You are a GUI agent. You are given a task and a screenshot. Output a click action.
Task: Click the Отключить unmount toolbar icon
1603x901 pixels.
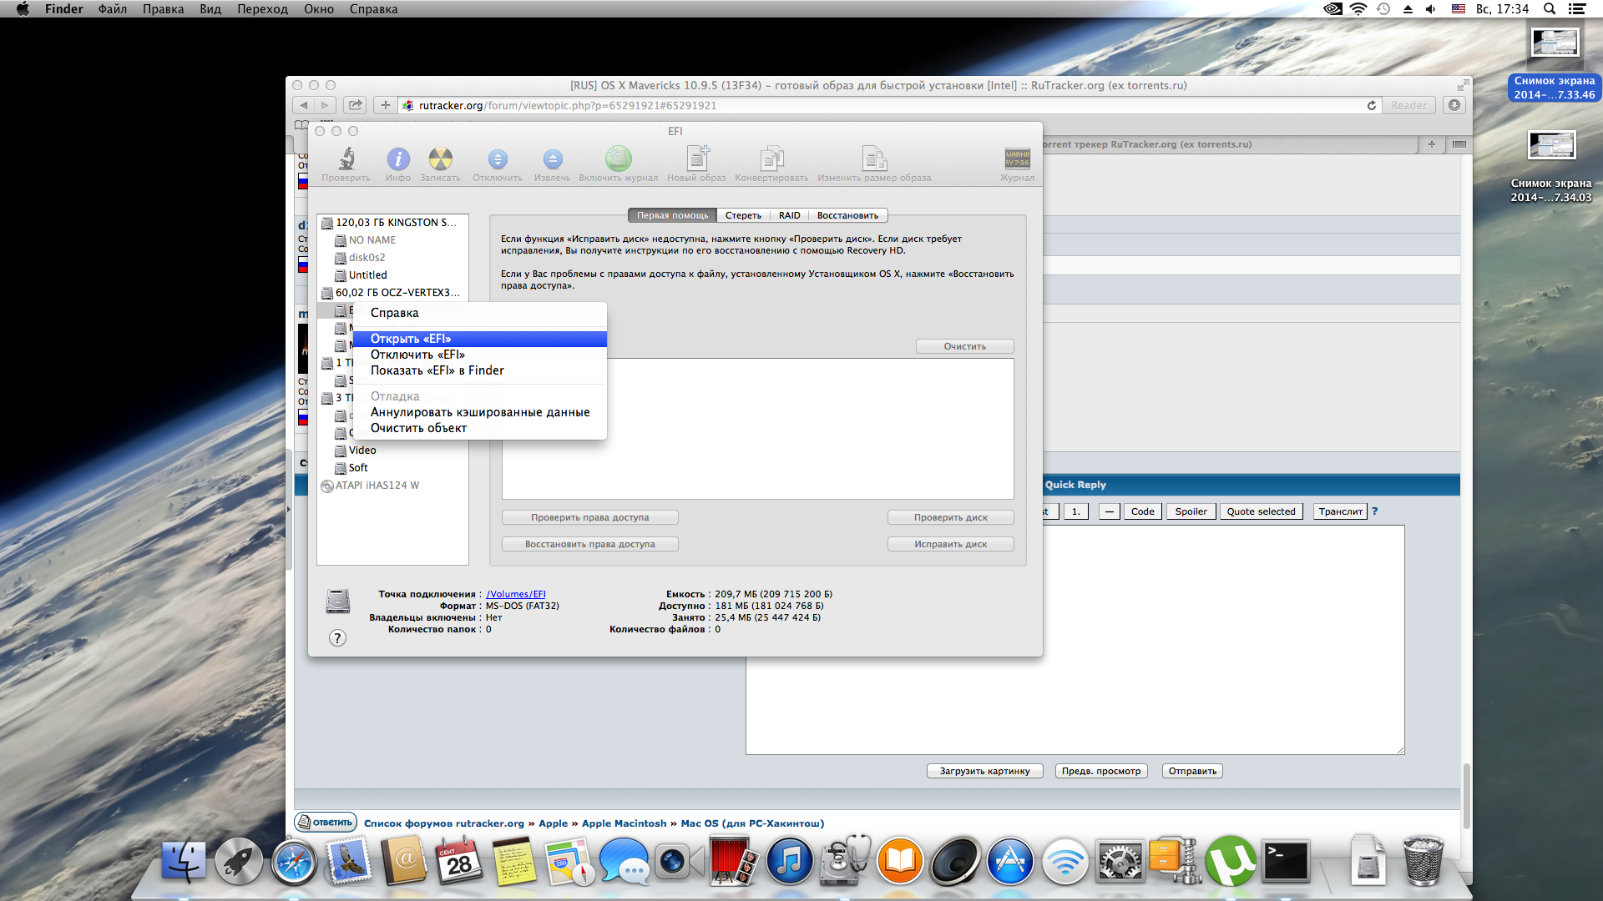[498, 159]
